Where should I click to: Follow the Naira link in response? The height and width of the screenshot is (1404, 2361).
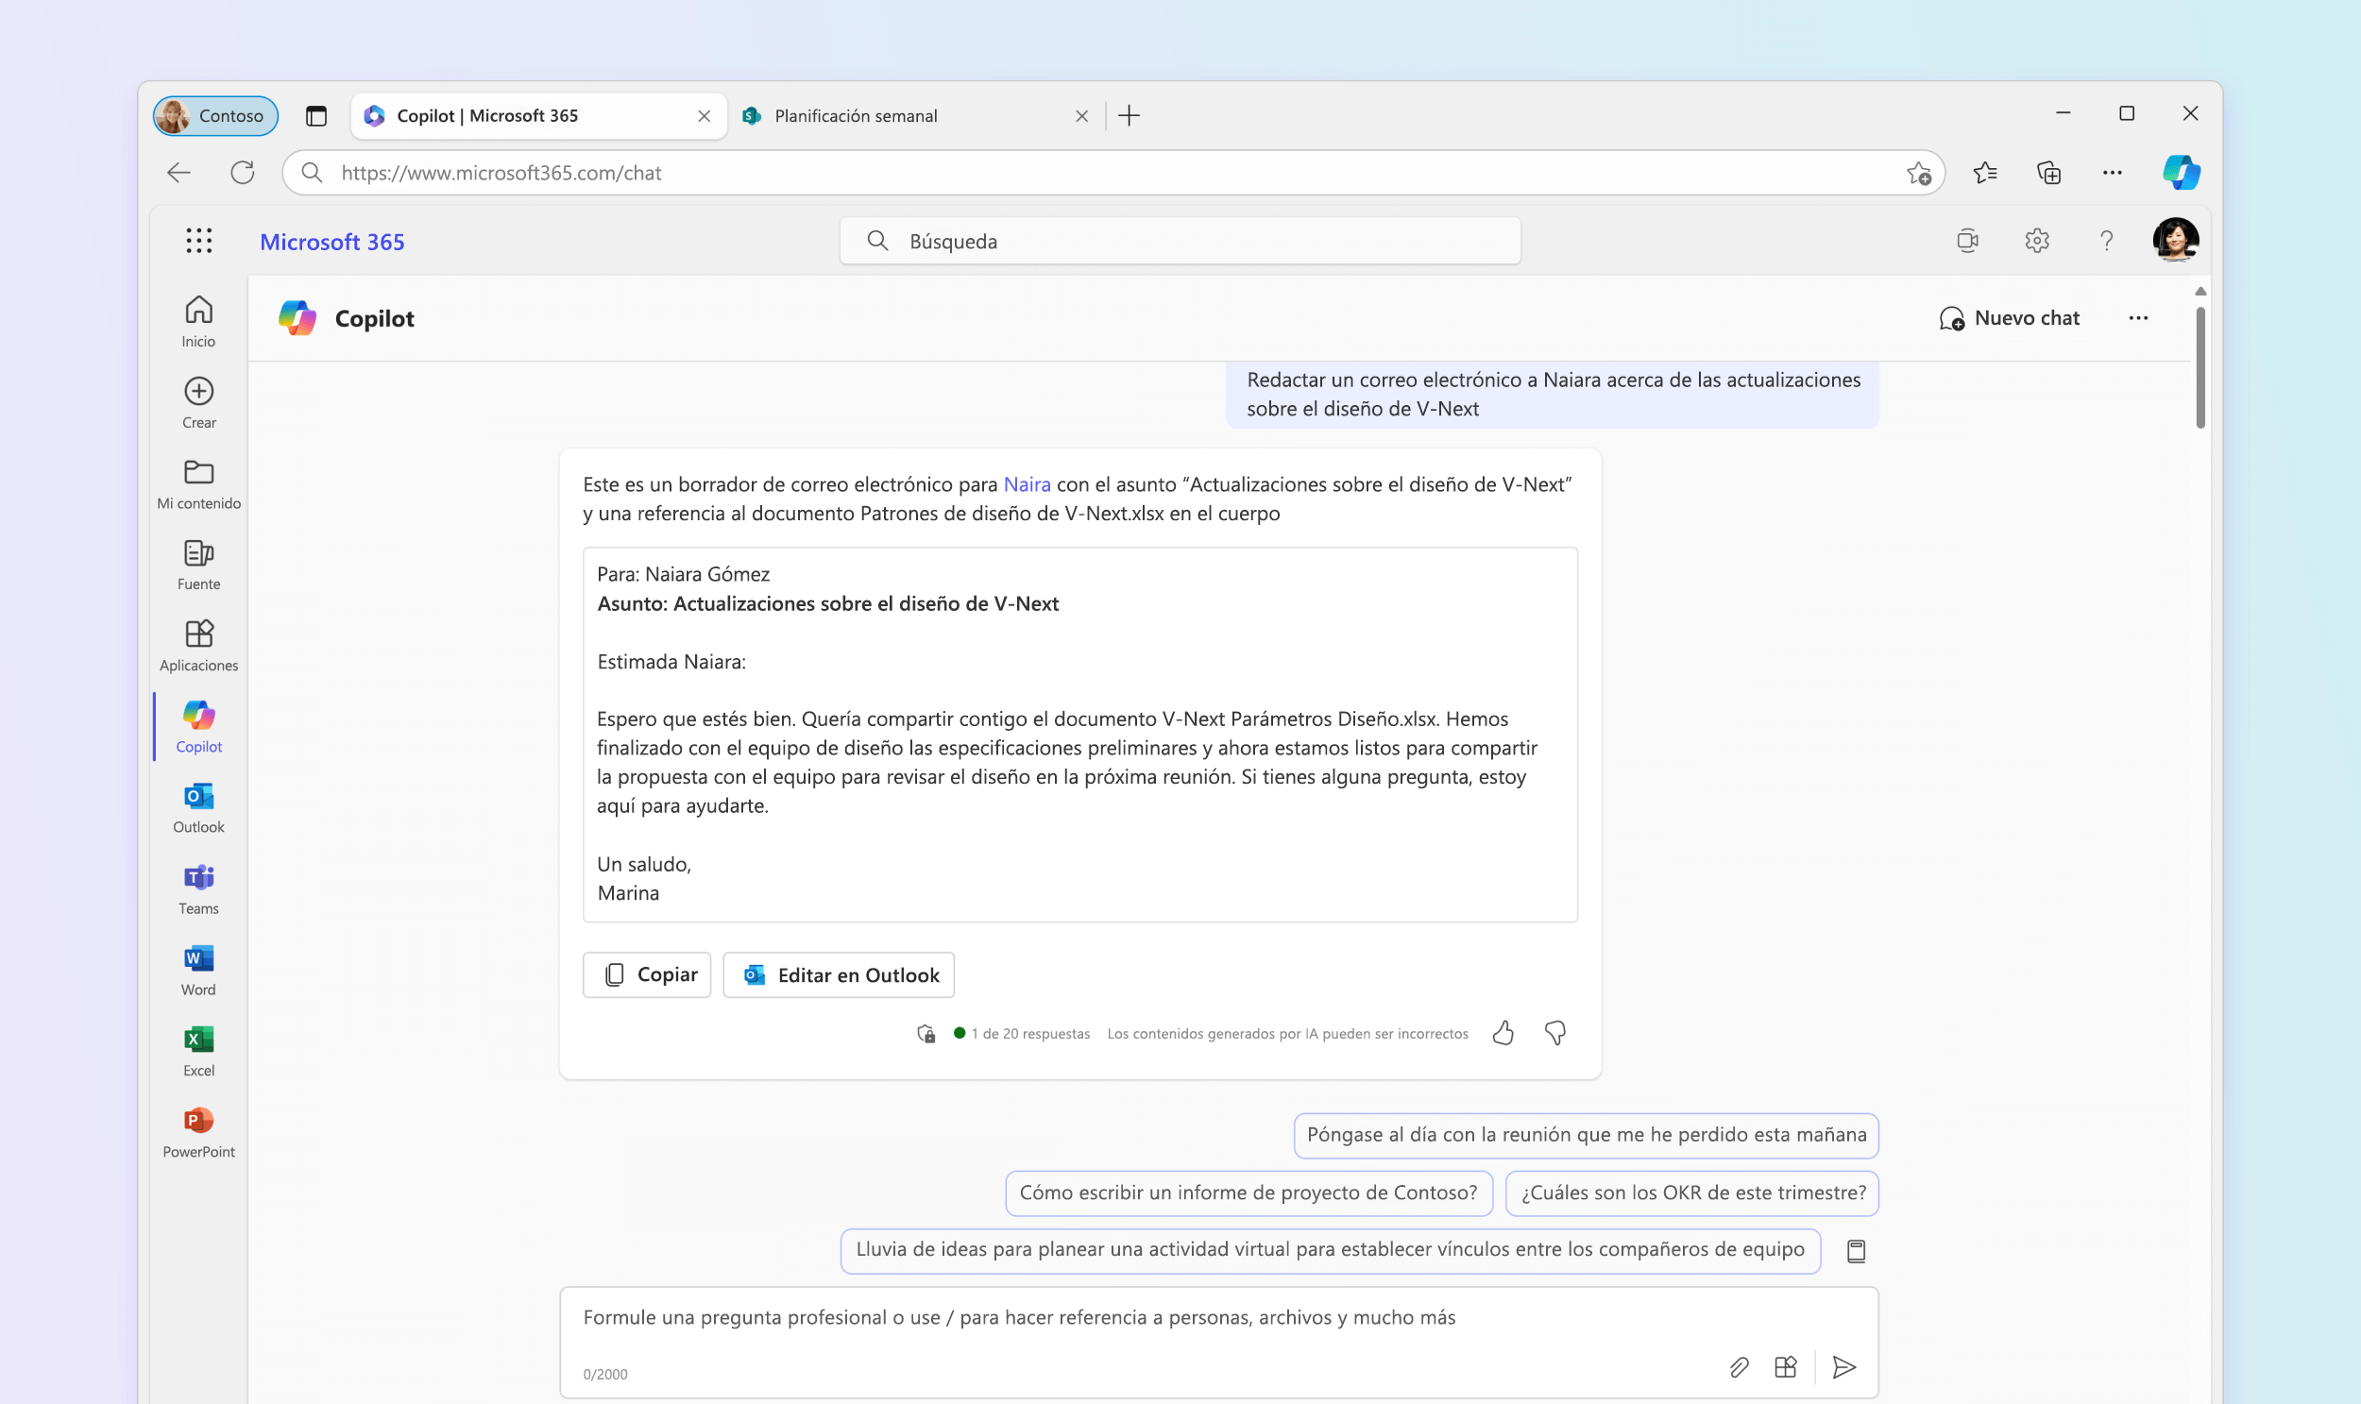point(1026,483)
